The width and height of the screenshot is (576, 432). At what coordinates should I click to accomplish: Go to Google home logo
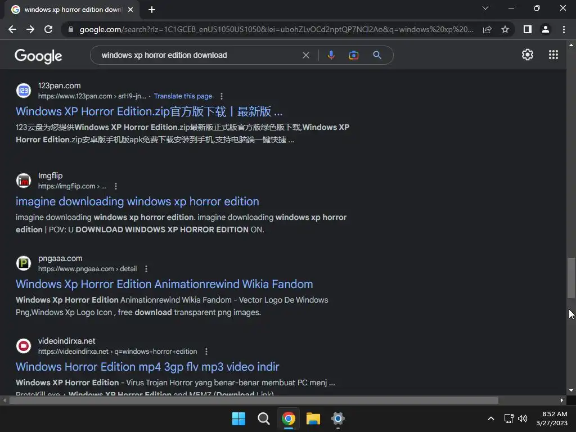click(38, 56)
